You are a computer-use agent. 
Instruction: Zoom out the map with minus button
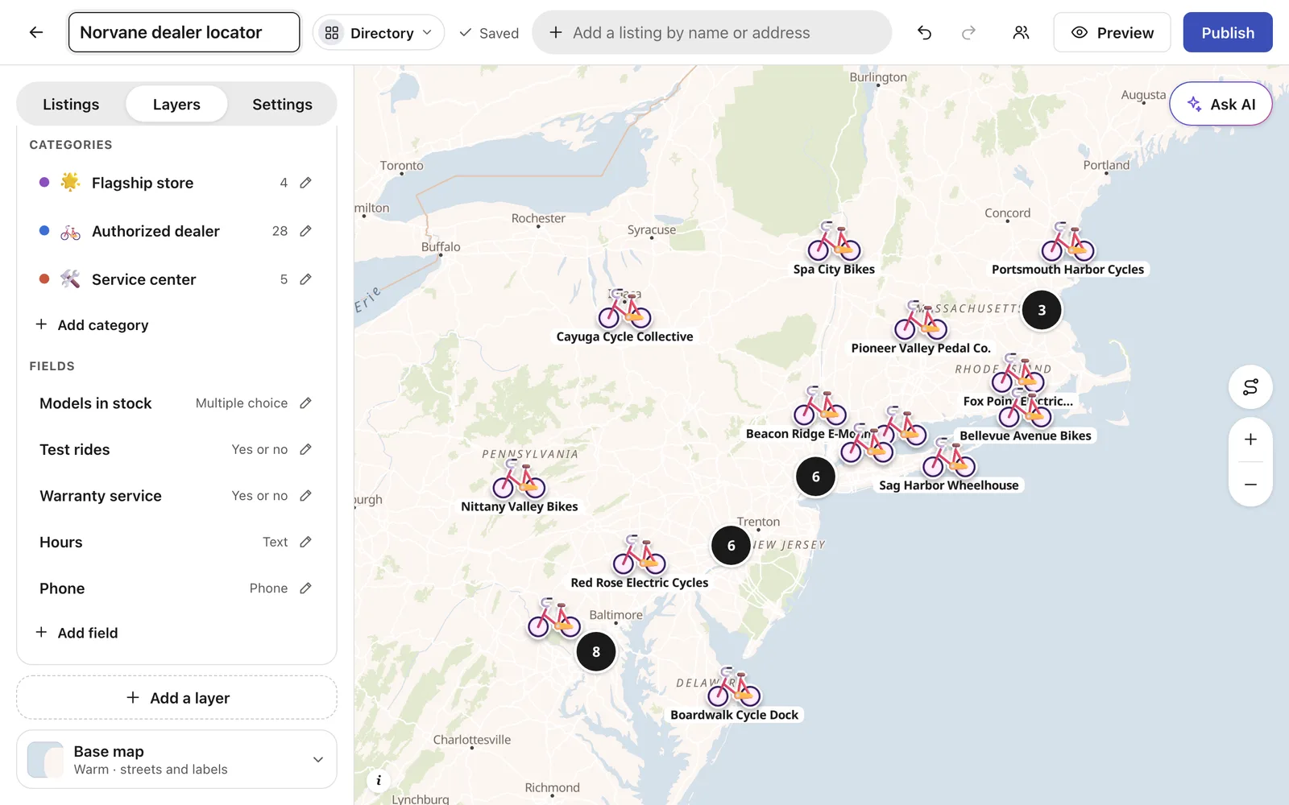[x=1250, y=485]
